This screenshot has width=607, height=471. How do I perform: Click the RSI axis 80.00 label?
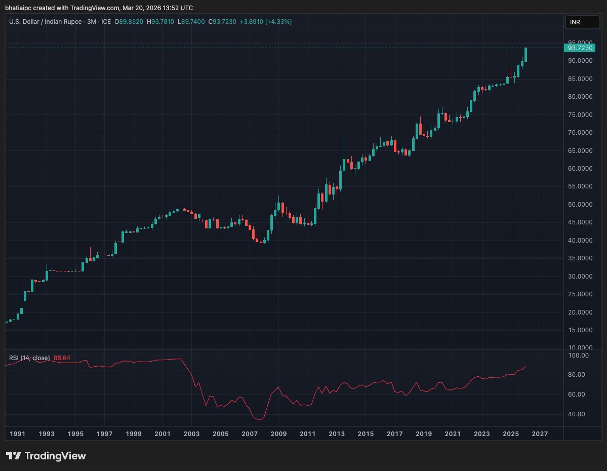(577, 375)
